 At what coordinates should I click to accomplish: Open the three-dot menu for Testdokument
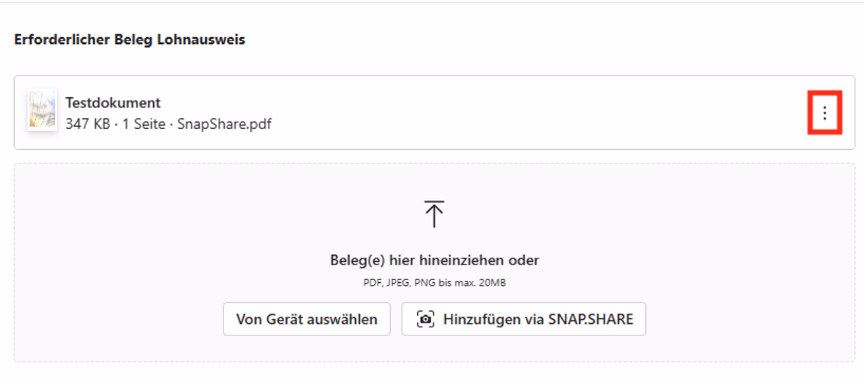point(824,113)
